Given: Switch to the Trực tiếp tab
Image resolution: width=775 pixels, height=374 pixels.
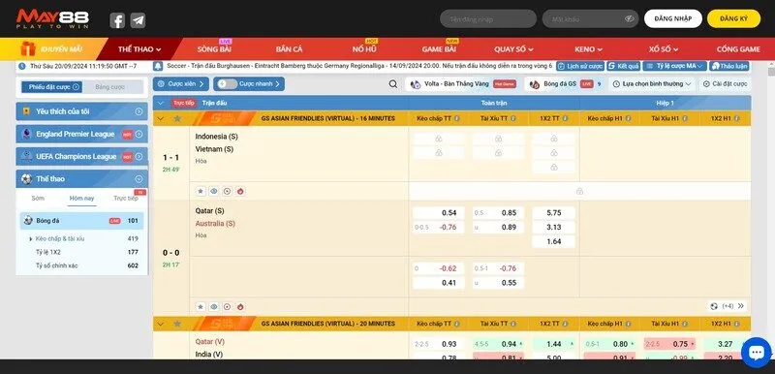Looking at the screenshot, I should point(126,198).
